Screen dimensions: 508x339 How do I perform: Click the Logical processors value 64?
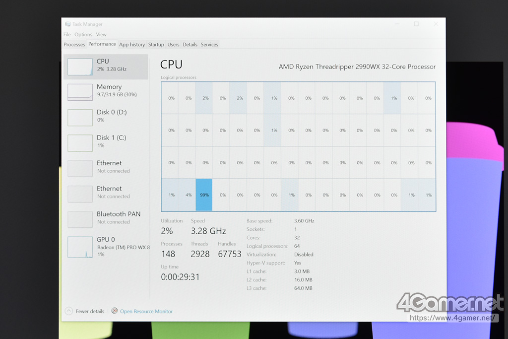coord(297,246)
